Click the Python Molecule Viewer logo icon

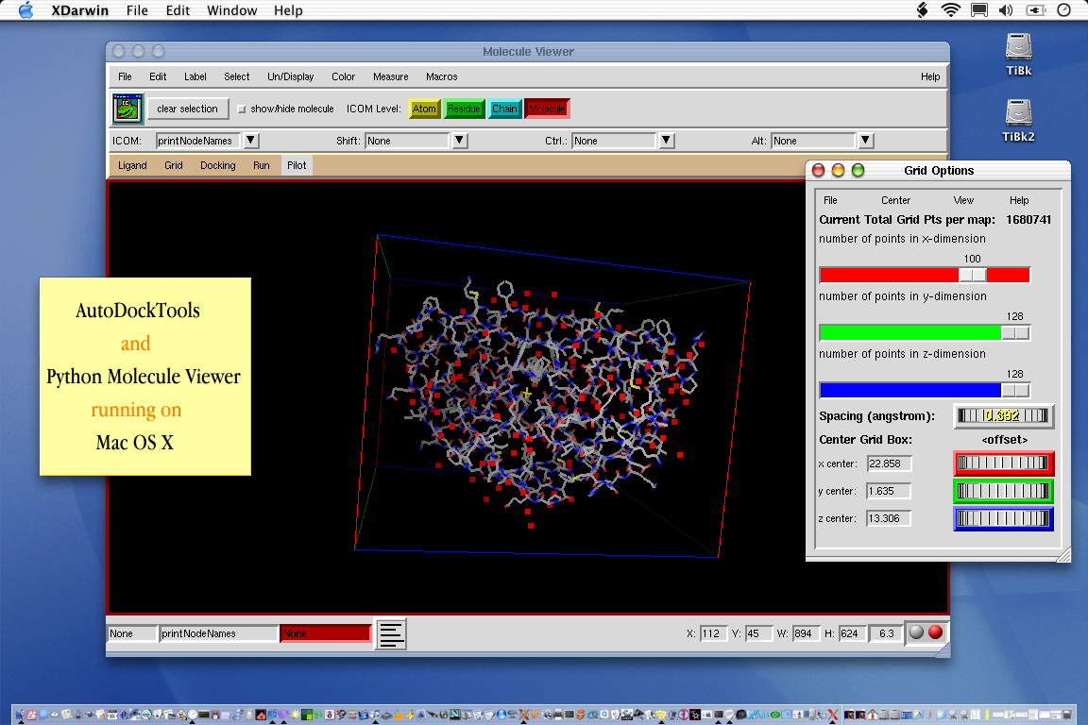(x=127, y=109)
